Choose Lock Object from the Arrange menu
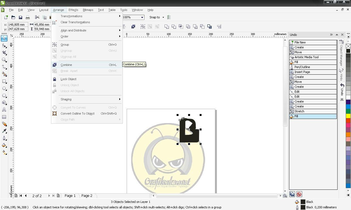The height and width of the screenshot is (210, 351). point(87,79)
